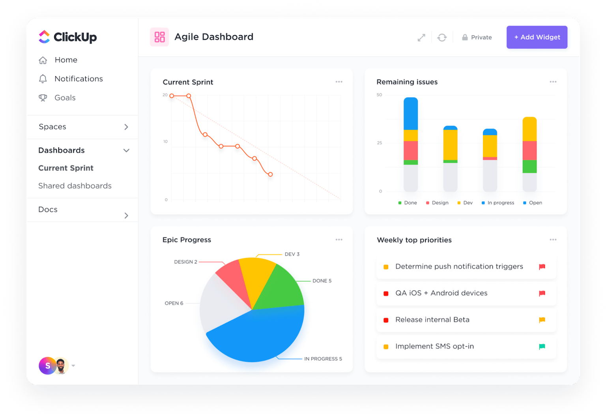Image resolution: width=606 pixels, height=420 pixels.
Task: Select Goals using the trophy icon
Action: [43, 97]
